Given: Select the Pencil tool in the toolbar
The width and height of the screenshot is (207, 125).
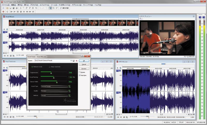Looking at the screenshot, I should (57, 8).
